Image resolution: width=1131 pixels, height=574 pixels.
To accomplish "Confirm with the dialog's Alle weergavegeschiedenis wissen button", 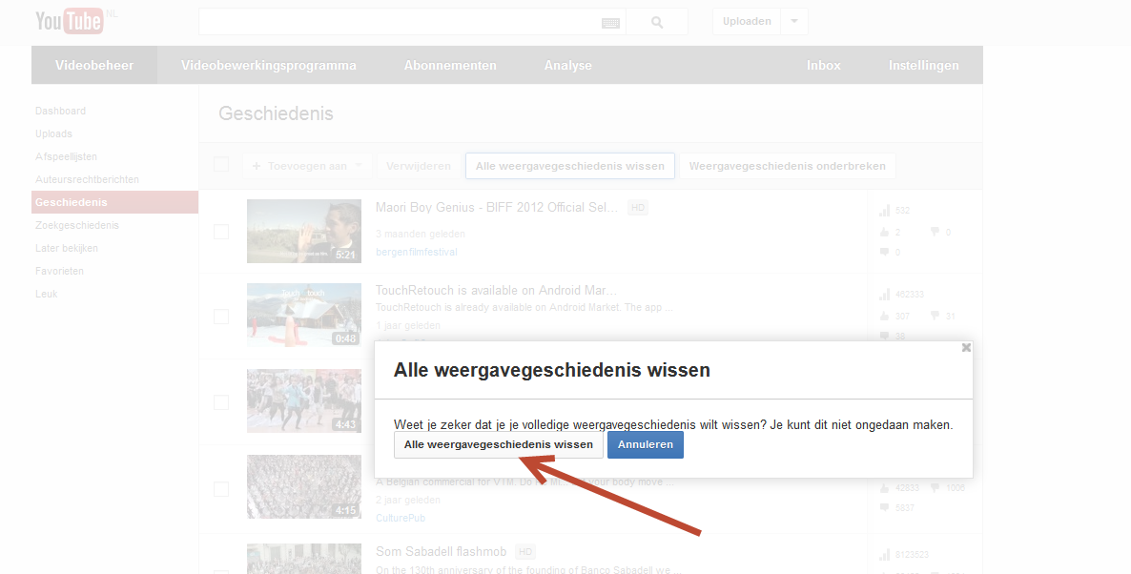I will pyautogui.click(x=499, y=444).
